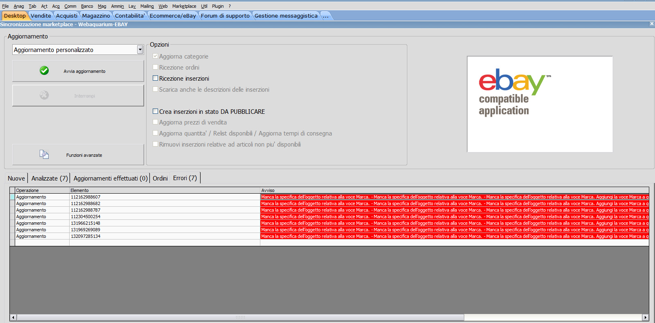
Task: Select the Errori (7) tab
Action: pos(185,178)
